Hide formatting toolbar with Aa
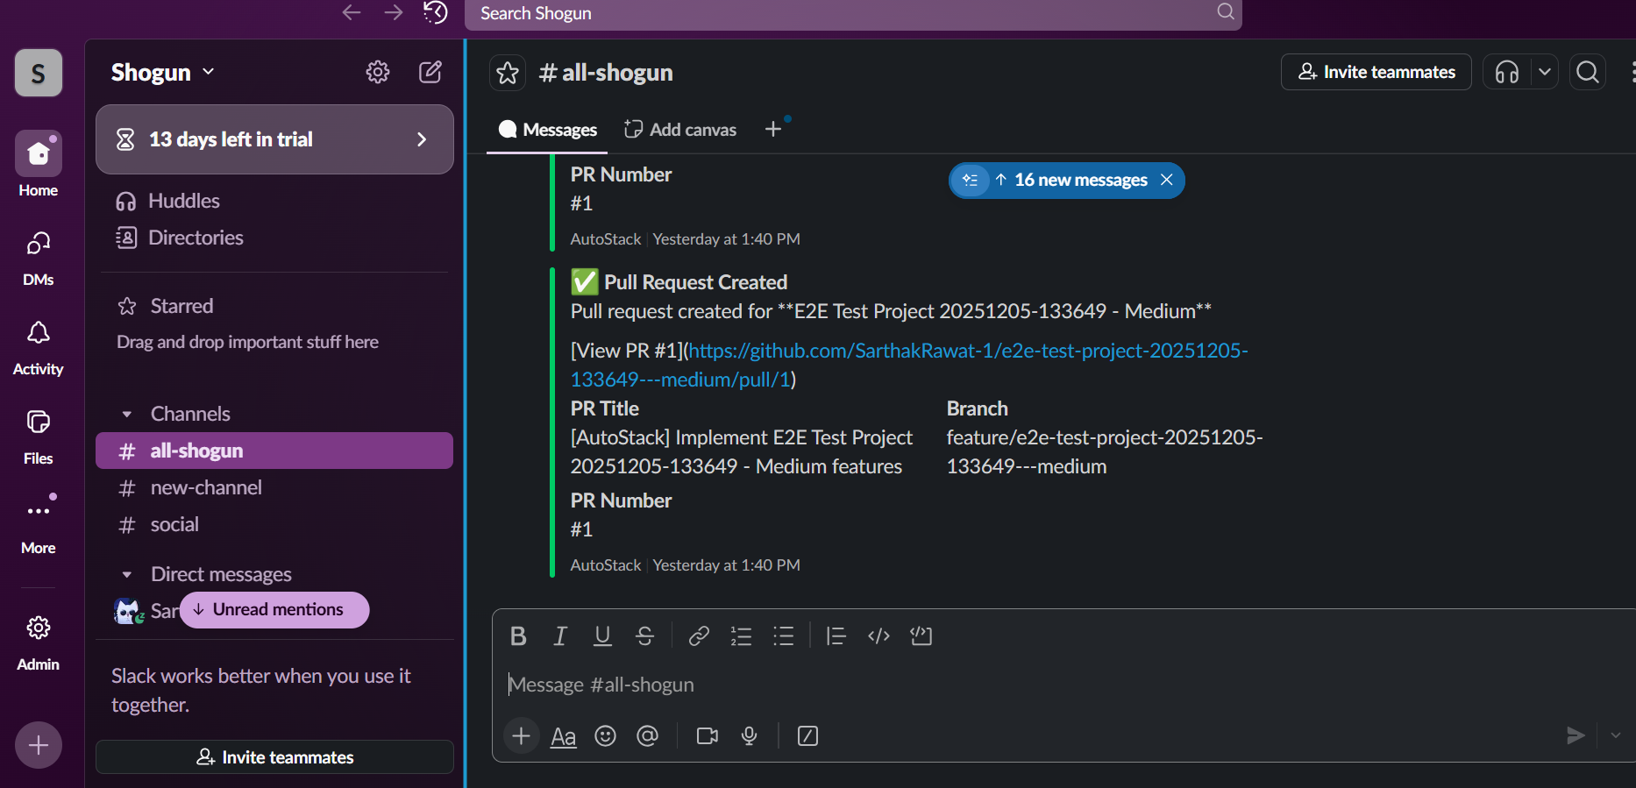This screenshot has height=788, width=1636. (564, 736)
